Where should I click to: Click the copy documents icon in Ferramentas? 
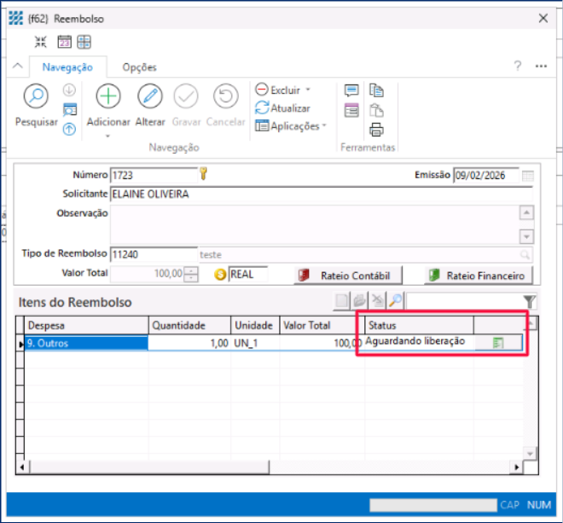pyautogui.click(x=376, y=90)
